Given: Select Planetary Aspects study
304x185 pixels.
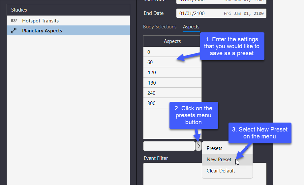Looking at the screenshot, I should coord(69,30).
